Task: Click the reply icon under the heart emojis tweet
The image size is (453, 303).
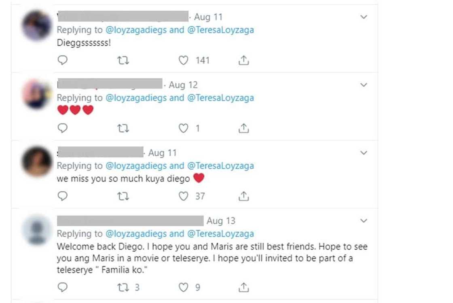Action: pyautogui.click(x=62, y=128)
